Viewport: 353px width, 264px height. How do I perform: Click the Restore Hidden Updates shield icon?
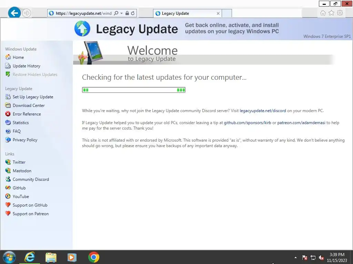pos(8,74)
